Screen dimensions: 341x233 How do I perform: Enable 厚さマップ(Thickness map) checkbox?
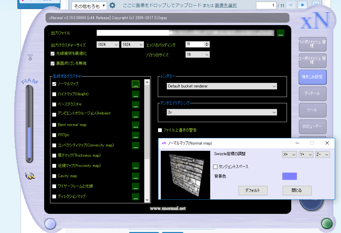click(x=54, y=156)
